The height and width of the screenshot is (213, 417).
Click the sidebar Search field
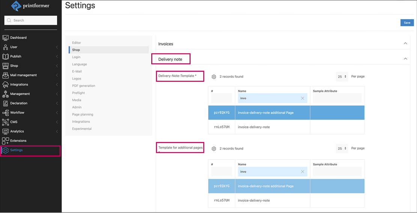pyautogui.click(x=31, y=20)
